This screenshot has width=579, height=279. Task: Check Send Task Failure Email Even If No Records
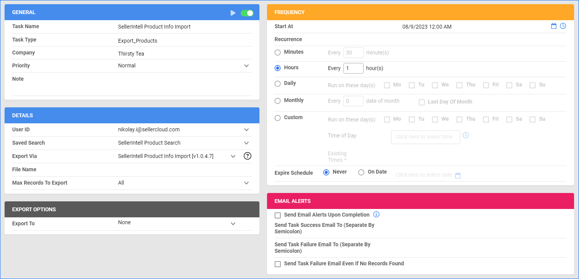point(278,264)
